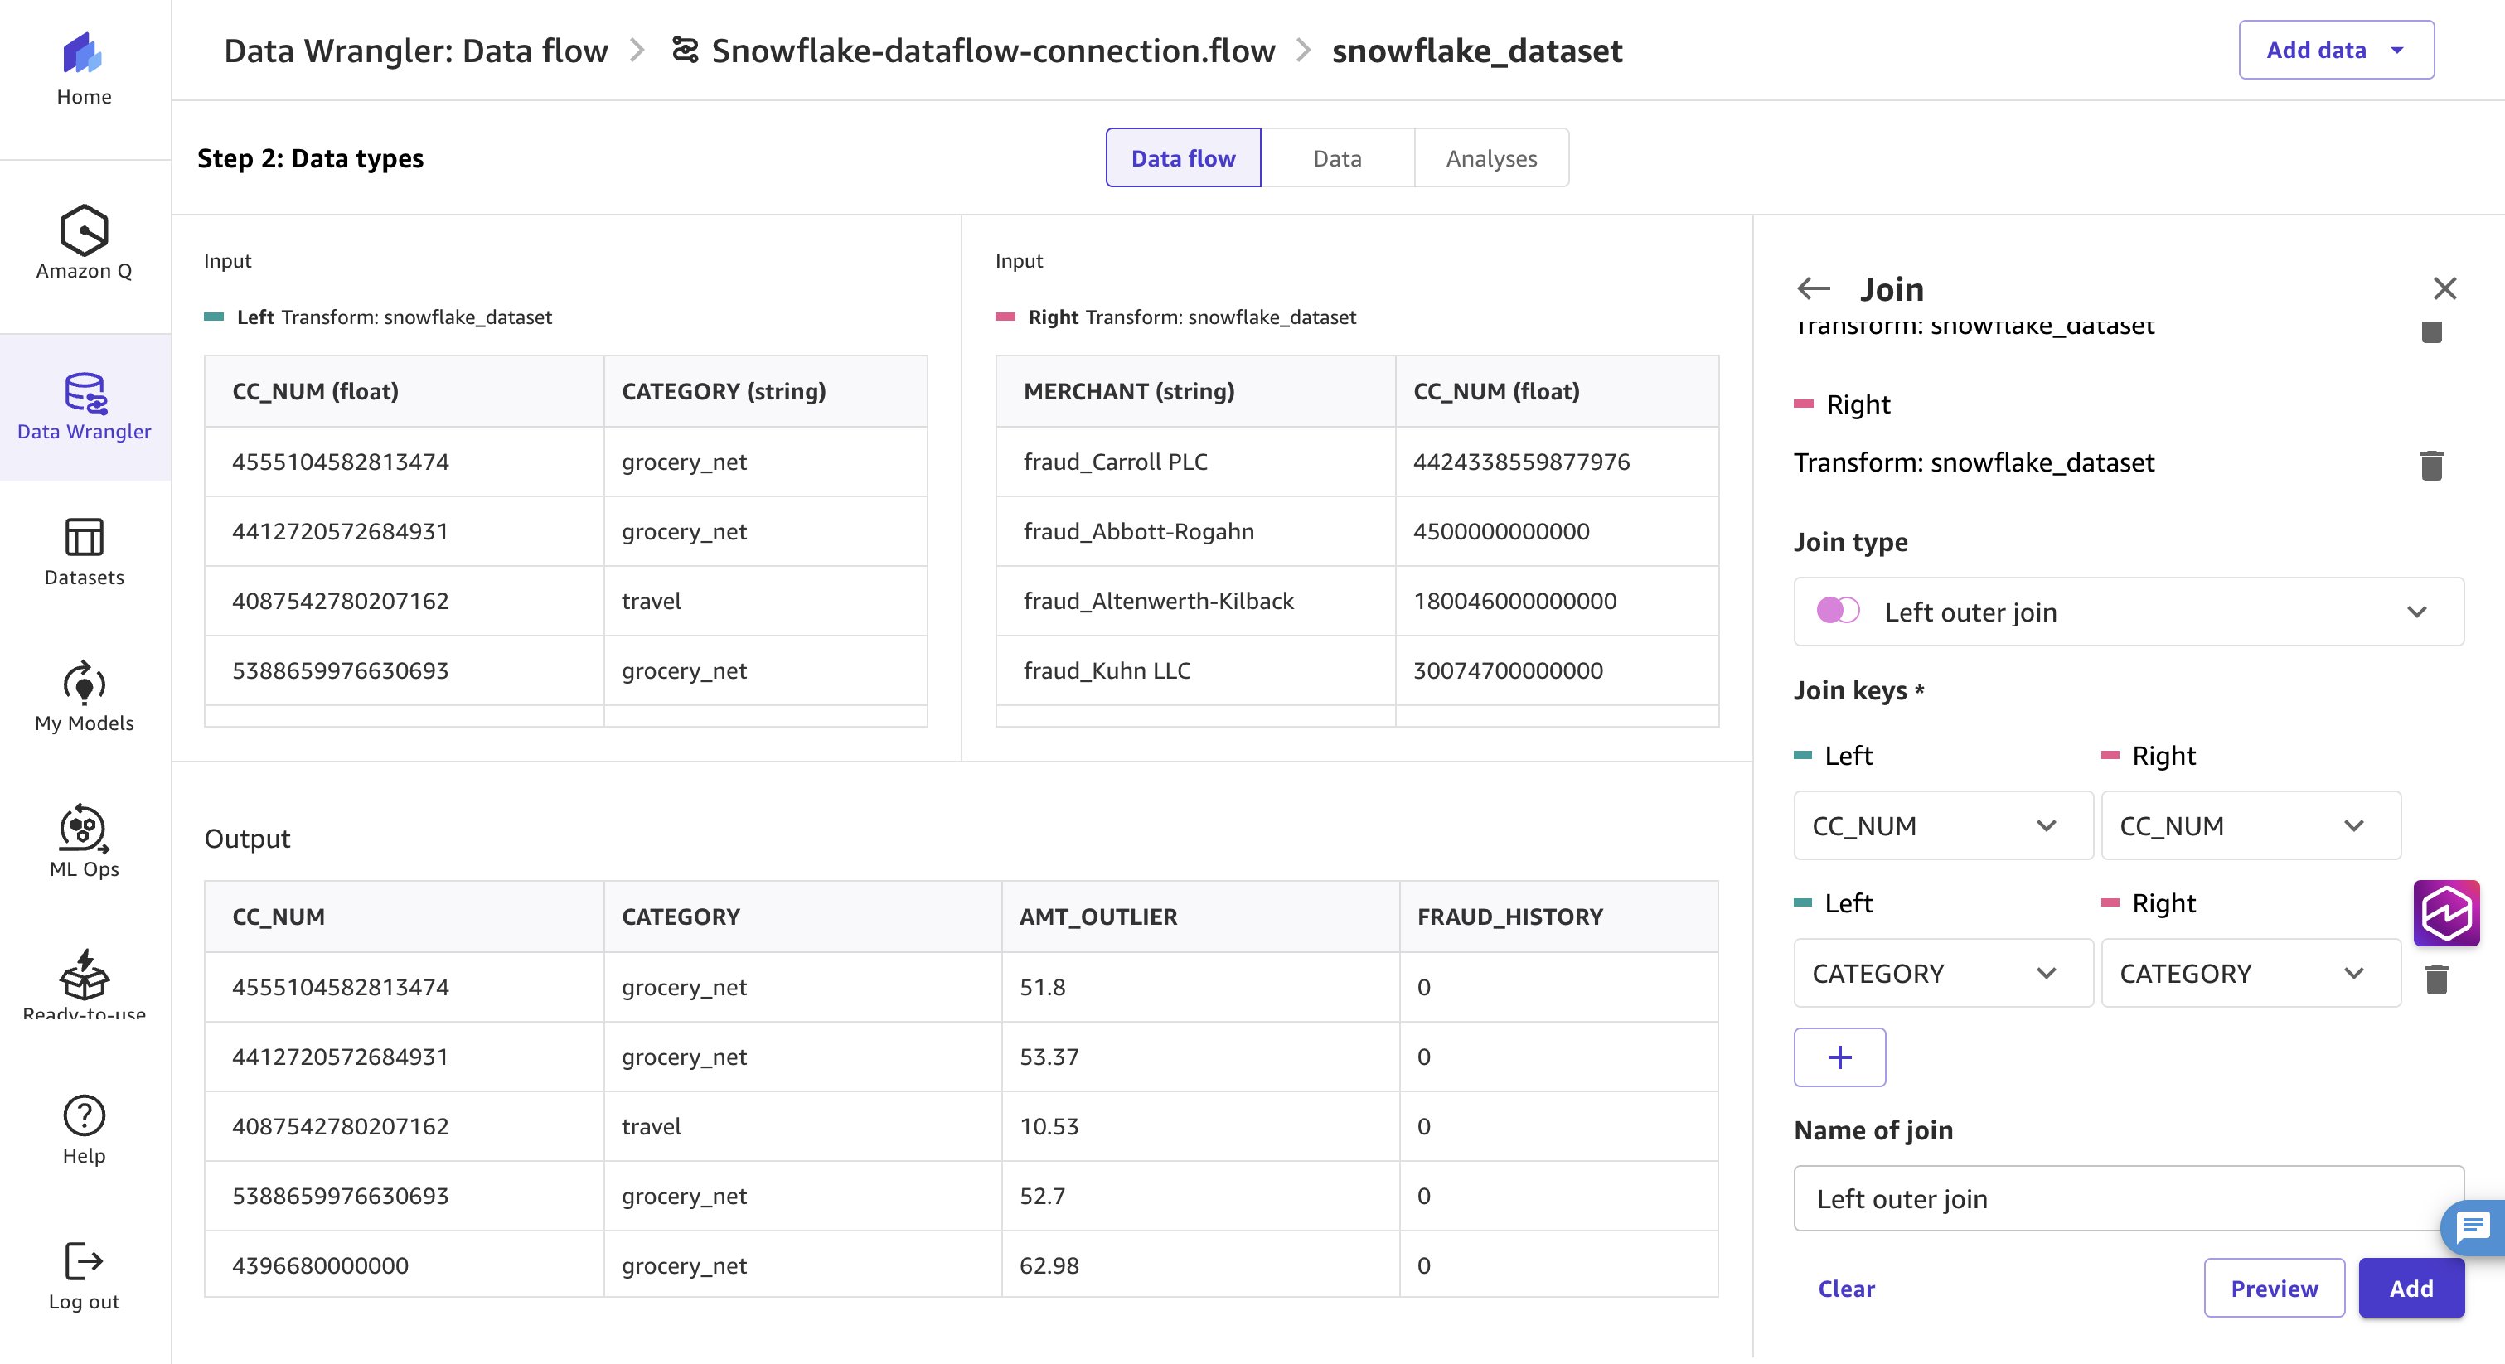Select travel cell in Left input table
The height and width of the screenshot is (1364, 2505).
(765, 601)
